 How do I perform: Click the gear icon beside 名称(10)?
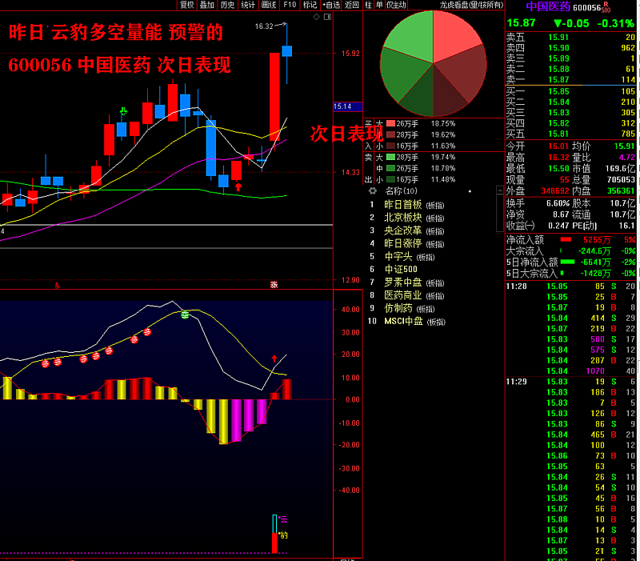[x=371, y=191]
